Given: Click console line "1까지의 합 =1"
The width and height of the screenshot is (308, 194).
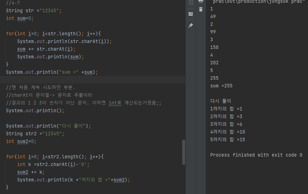Looking at the screenshot, I should point(226,109).
